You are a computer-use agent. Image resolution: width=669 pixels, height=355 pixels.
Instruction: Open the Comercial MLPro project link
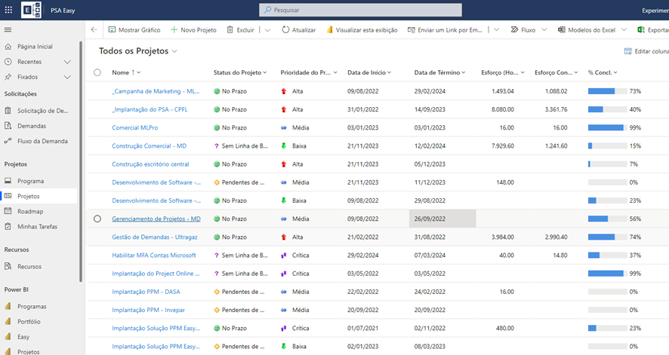click(134, 127)
